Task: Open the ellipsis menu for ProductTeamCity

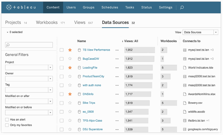Action: (117, 77)
